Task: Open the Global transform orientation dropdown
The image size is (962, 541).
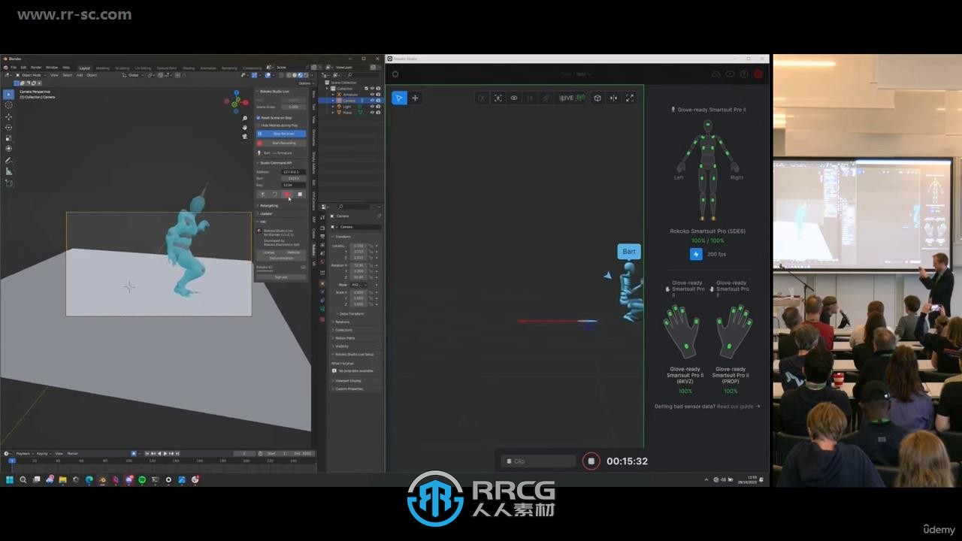Action: (134, 75)
